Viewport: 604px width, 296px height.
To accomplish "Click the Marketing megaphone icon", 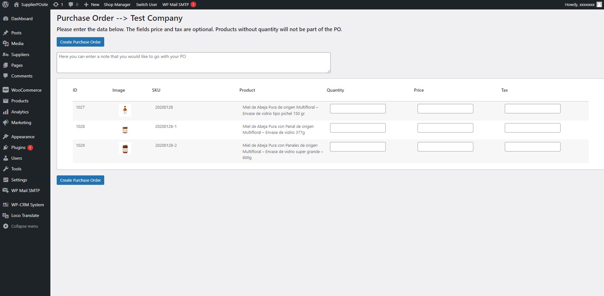I will 6,122.
